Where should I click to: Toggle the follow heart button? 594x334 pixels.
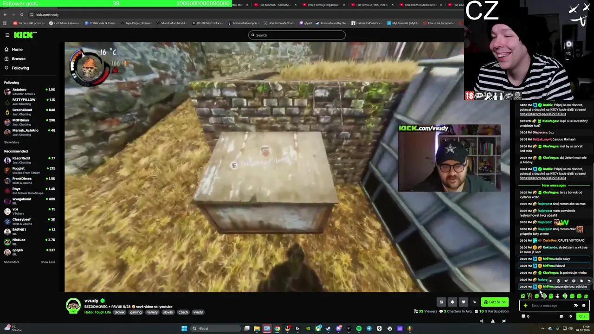click(x=463, y=302)
